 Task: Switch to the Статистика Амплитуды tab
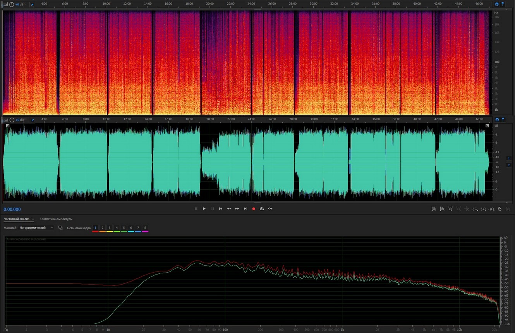click(x=56, y=219)
